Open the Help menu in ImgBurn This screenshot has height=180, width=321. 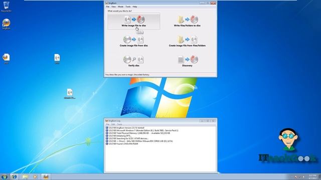point(135,6)
